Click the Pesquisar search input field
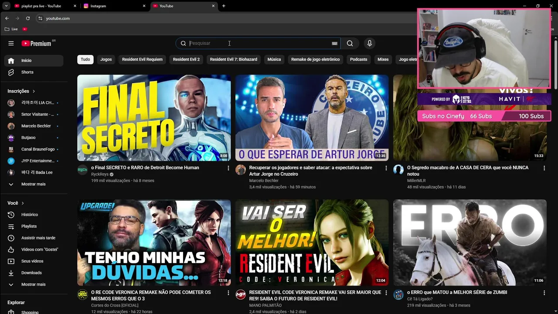 [x=257, y=43]
